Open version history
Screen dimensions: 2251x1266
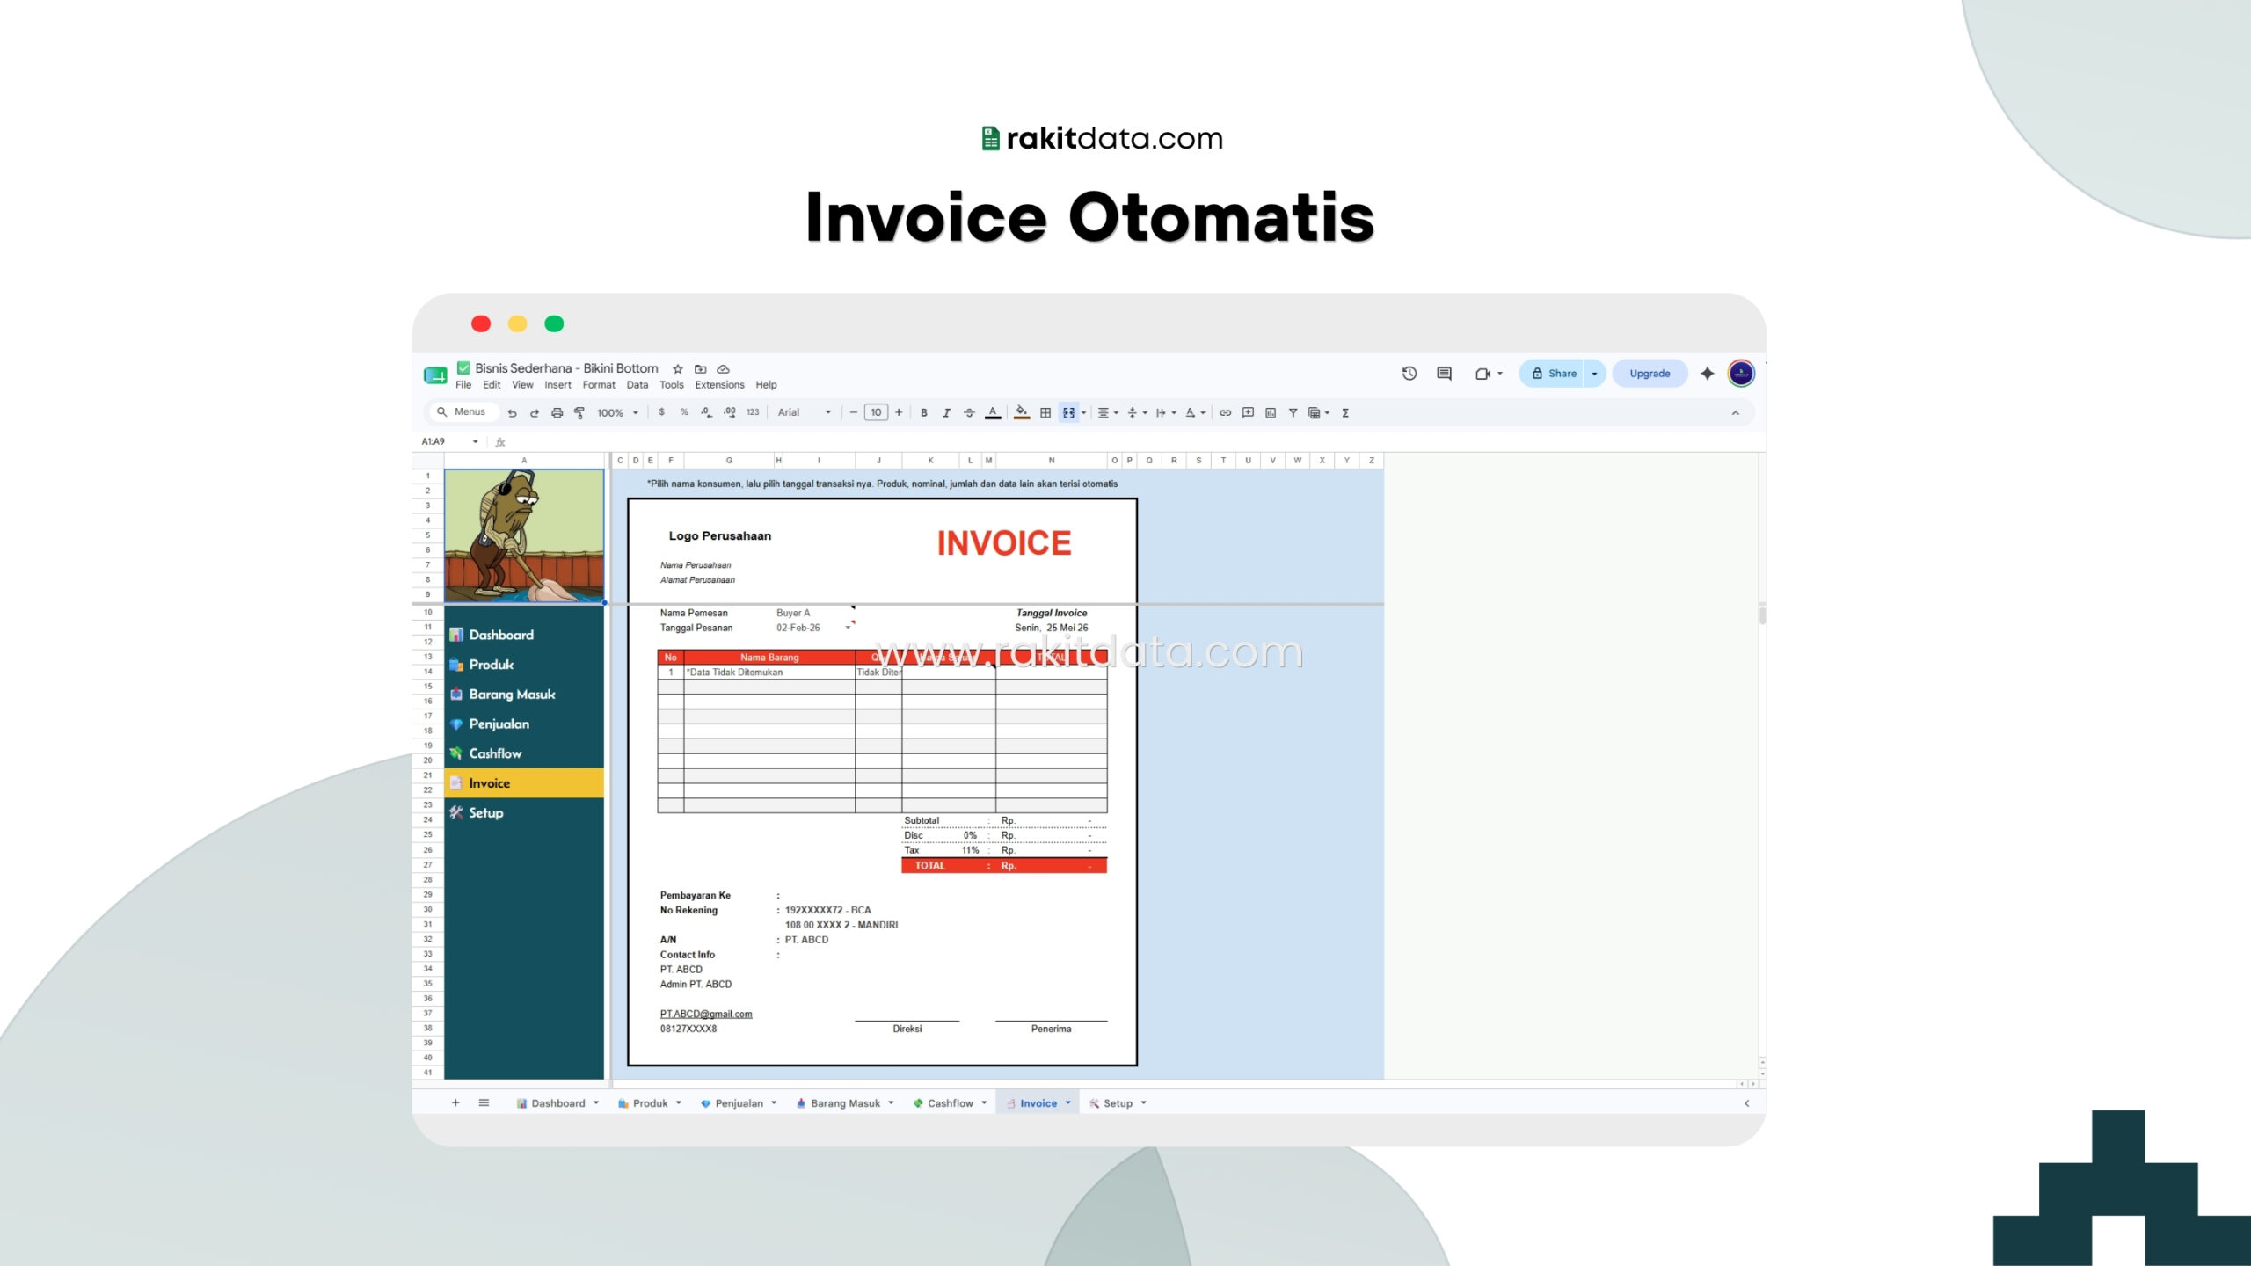pos(1410,374)
